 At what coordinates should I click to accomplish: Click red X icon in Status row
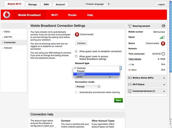[163, 43]
